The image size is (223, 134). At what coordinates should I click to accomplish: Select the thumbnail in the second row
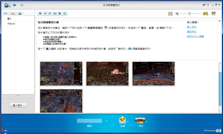pos(61,101)
